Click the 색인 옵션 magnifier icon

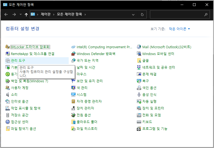click(139, 88)
